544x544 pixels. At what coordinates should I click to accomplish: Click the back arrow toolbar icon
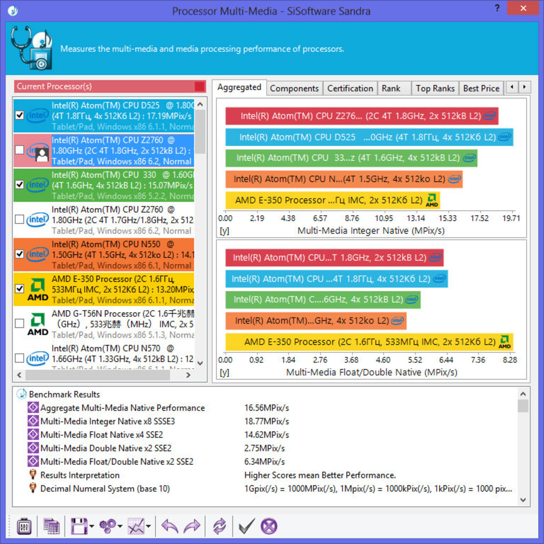point(170,526)
